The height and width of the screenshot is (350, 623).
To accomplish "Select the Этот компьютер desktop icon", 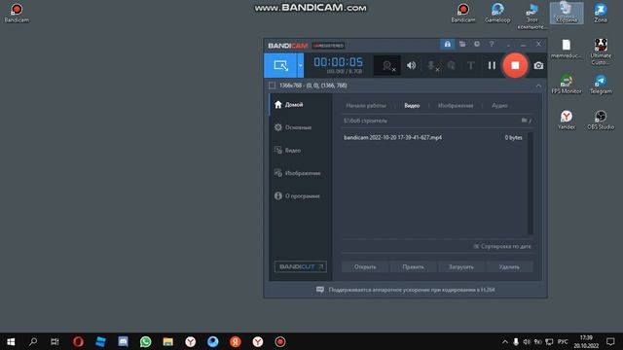I will pos(531,16).
